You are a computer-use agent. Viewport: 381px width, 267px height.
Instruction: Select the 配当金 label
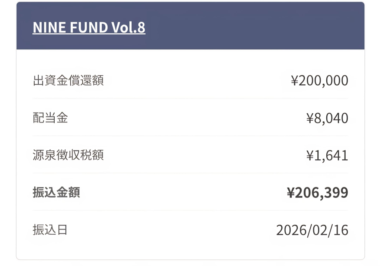[x=50, y=118]
